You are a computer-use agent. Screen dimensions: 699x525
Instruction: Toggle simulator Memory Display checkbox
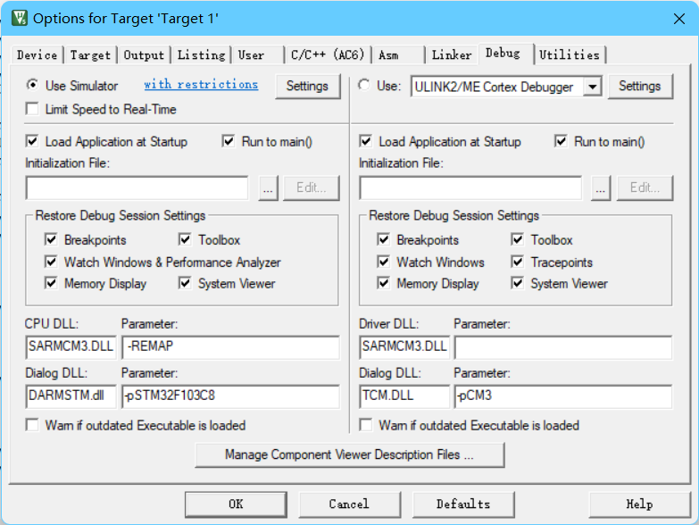(51, 283)
